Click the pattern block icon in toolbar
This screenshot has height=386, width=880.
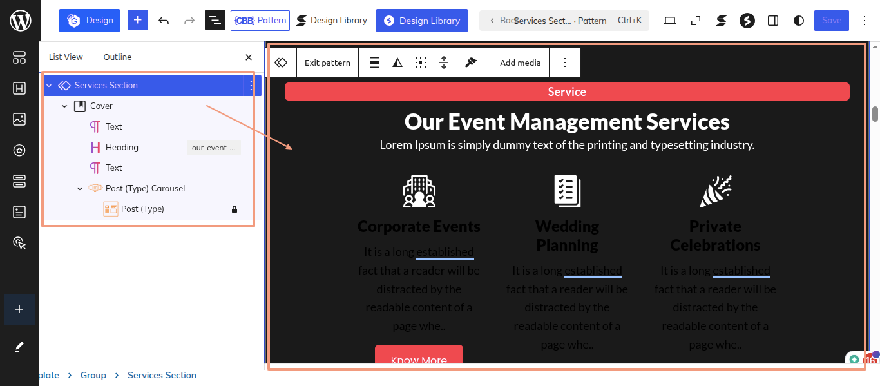point(281,63)
